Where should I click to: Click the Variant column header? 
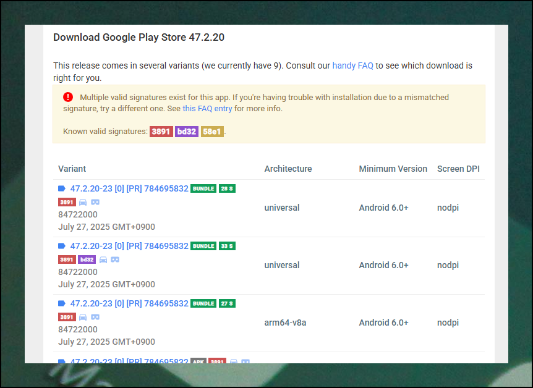coord(72,169)
